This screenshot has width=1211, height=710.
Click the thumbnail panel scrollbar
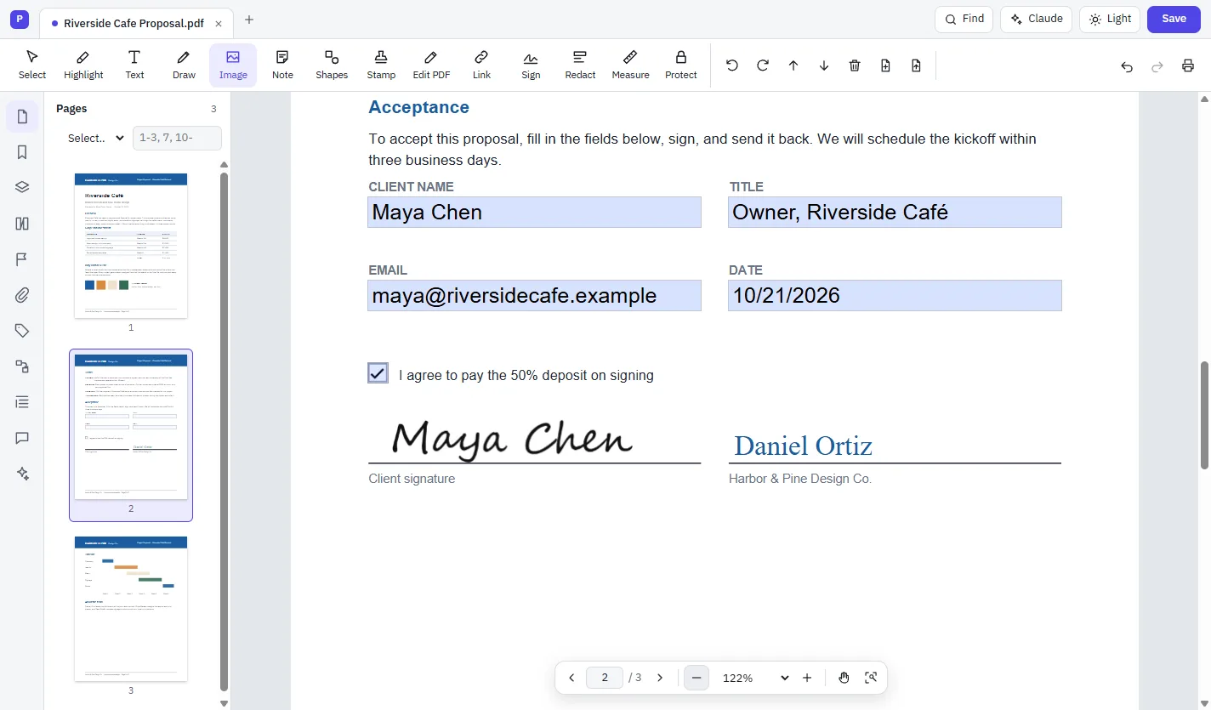225,432
